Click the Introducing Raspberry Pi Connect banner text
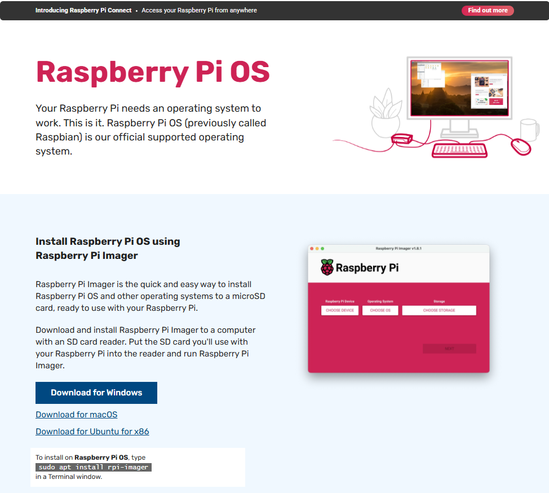Viewport: 549px width, 493px height. pyautogui.click(x=83, y=11)
